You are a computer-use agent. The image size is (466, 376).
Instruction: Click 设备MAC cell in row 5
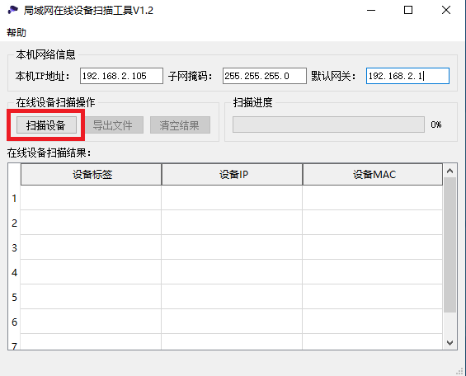(x=373, y=297)
